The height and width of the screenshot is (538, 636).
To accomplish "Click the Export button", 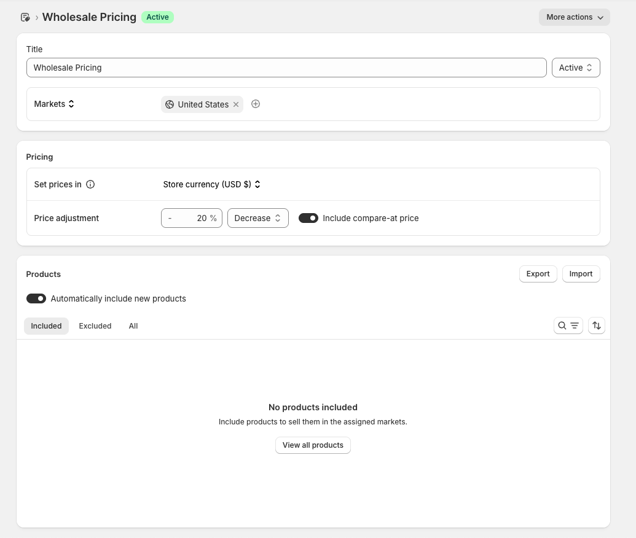I will tap(538, 274).
